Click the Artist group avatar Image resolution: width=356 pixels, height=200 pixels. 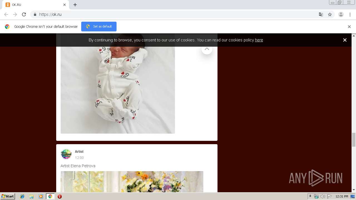[66, 154]
